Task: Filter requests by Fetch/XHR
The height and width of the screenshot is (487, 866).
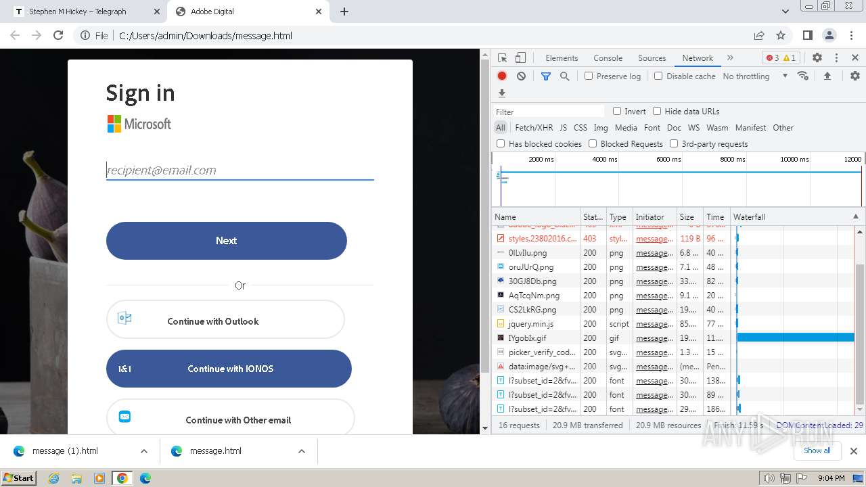Action: 534,127
